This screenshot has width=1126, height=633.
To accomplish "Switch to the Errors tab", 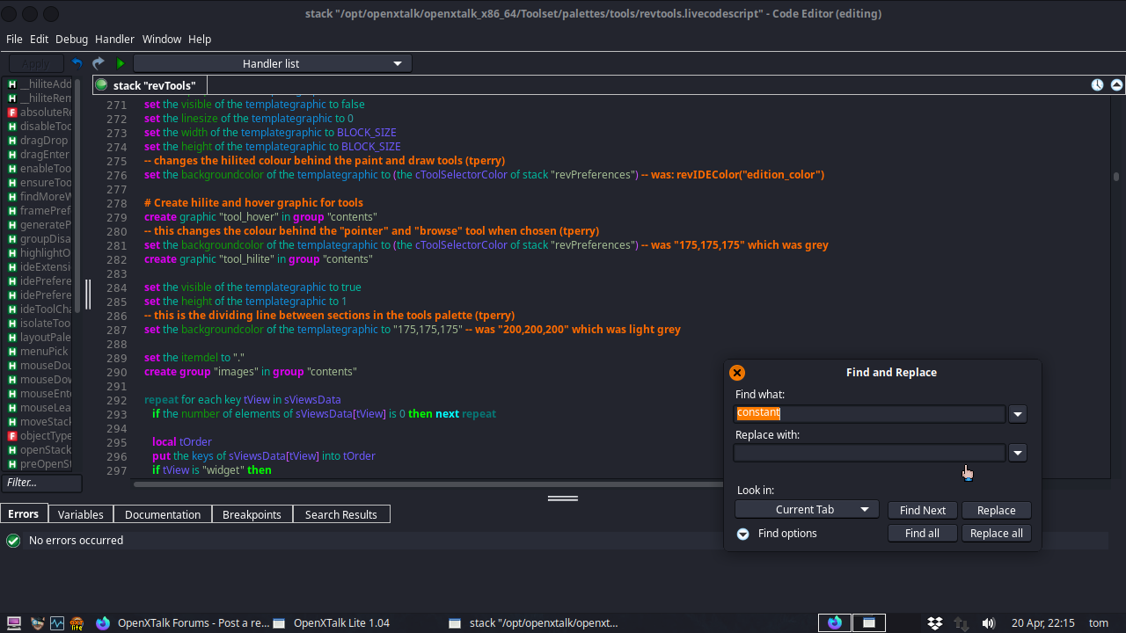I will click(x=24, y=513).
